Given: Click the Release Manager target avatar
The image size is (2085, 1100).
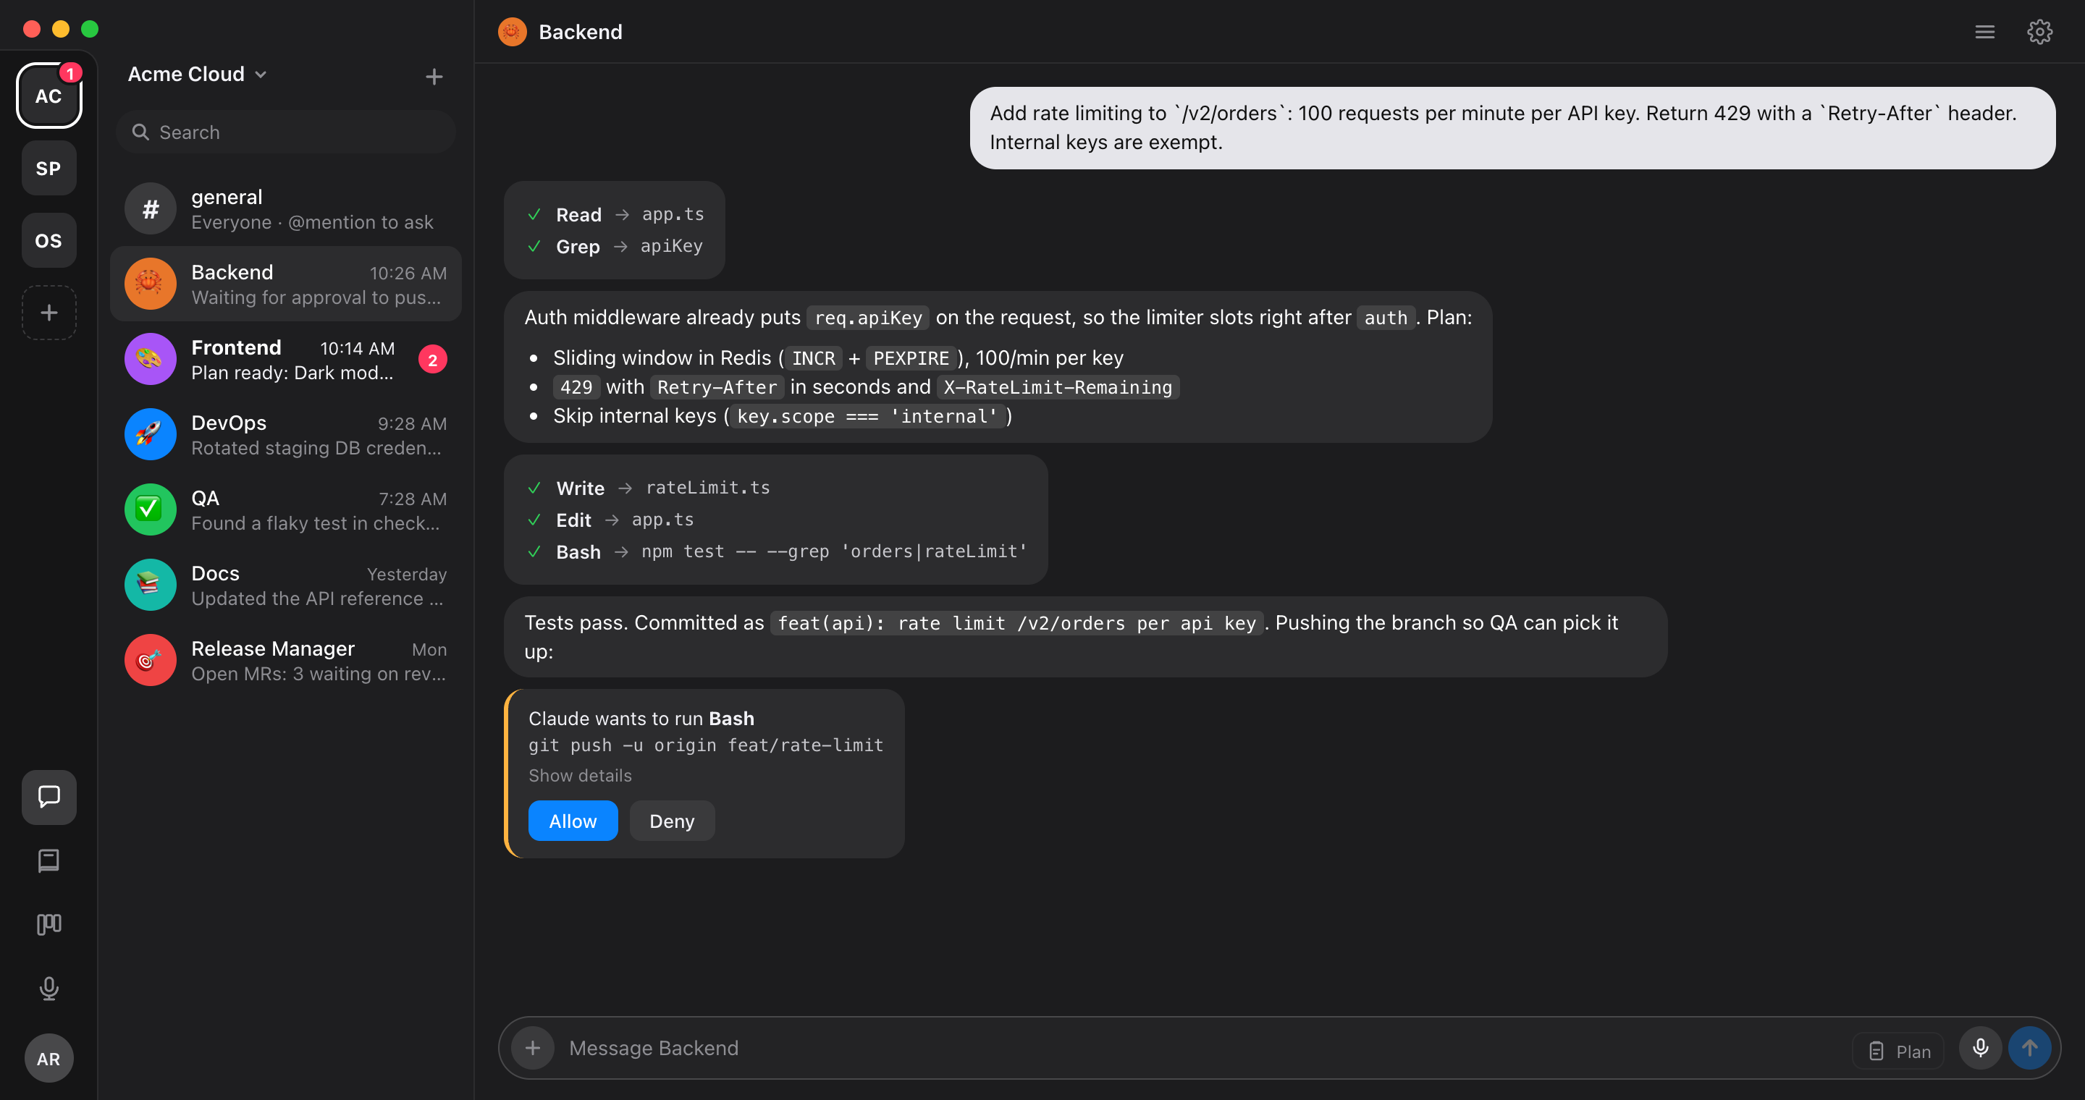Looking at the screenshot, I should click(x=151, y=660).
